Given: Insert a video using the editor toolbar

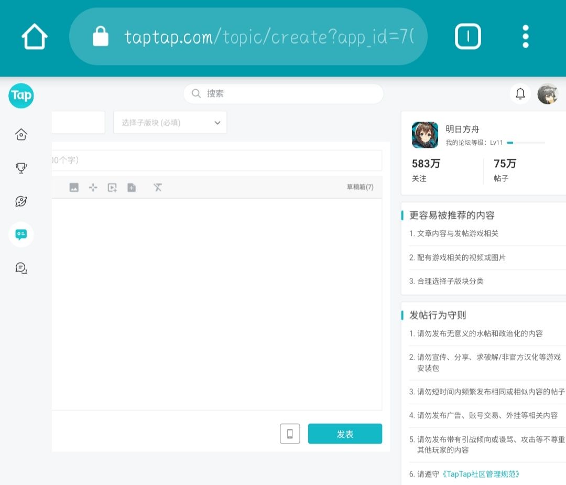Looking at the screenshot, I should (x=112, y=187).
